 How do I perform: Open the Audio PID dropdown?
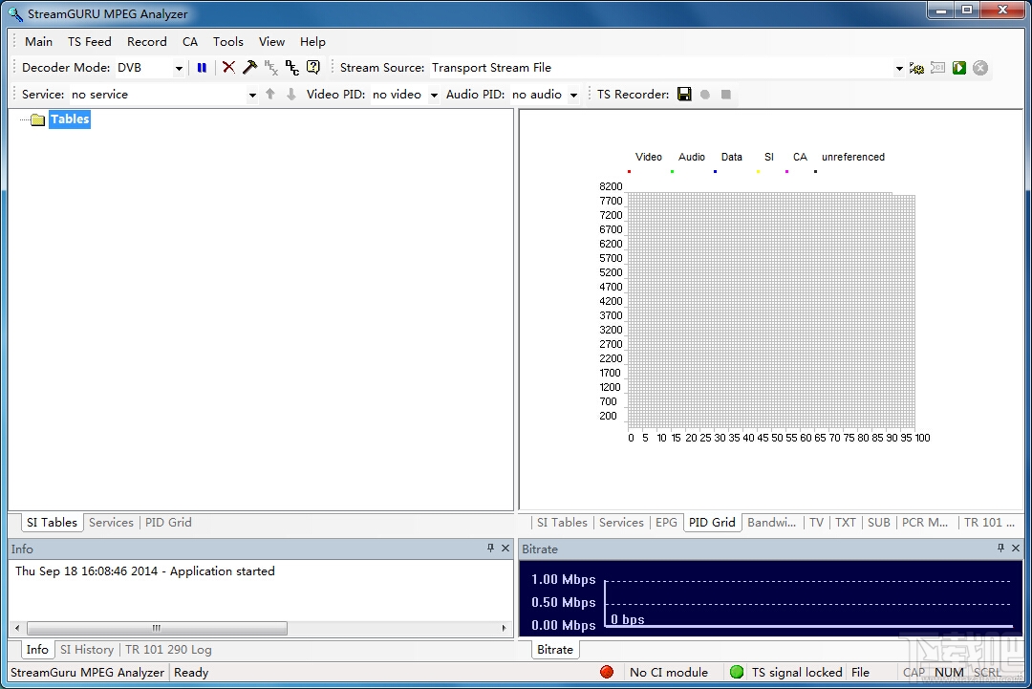pos(573,95)
